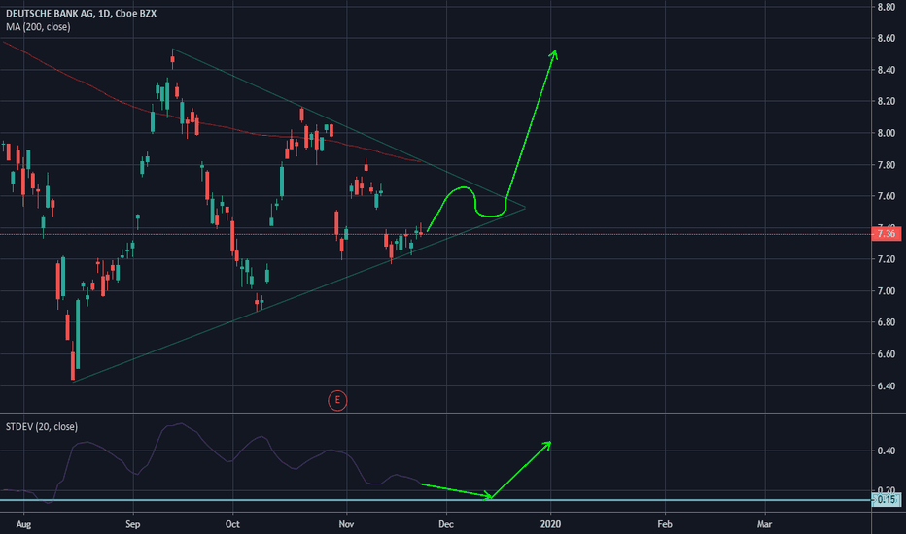Click the MA (200, close) indicator label

click(x=38, y=27)
